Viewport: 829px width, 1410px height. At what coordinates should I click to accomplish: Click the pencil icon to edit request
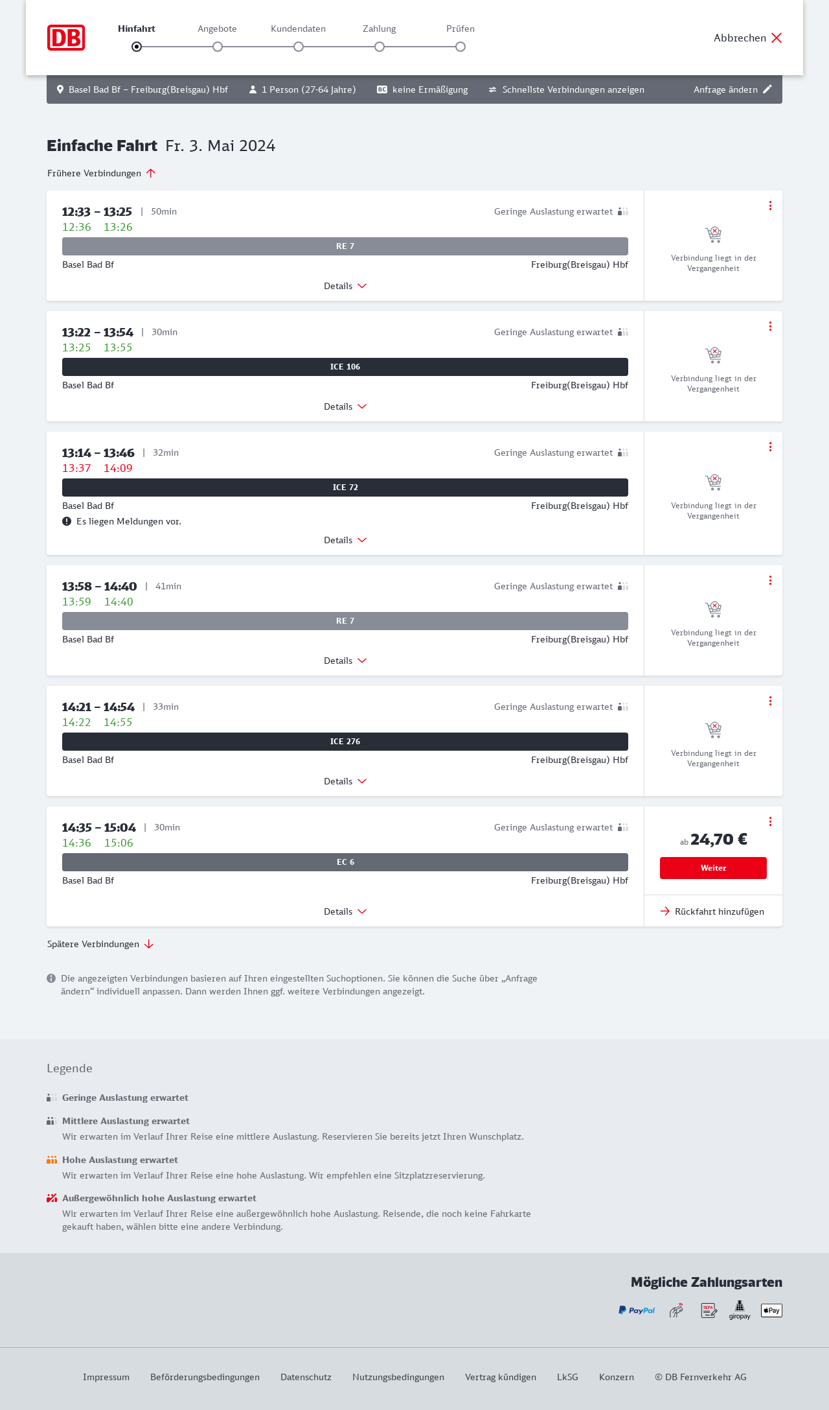pyautogui.click(x=767, y=89)
